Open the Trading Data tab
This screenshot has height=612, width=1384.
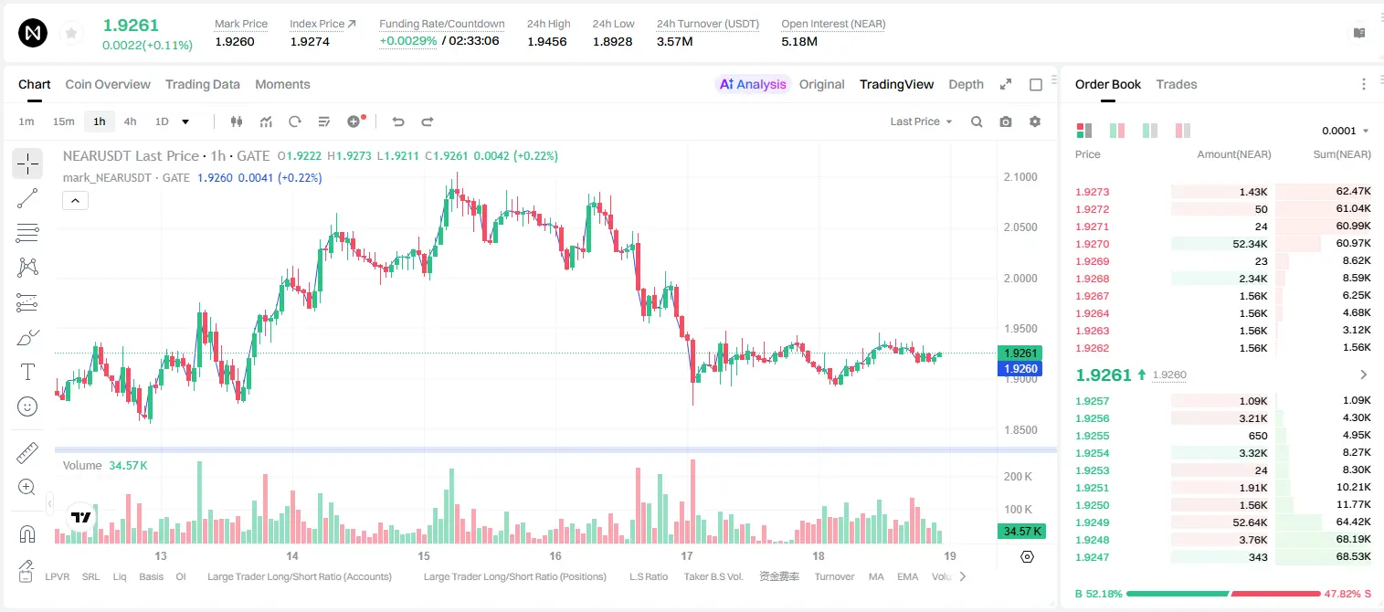pyautogui.click(x=203, y=84)
